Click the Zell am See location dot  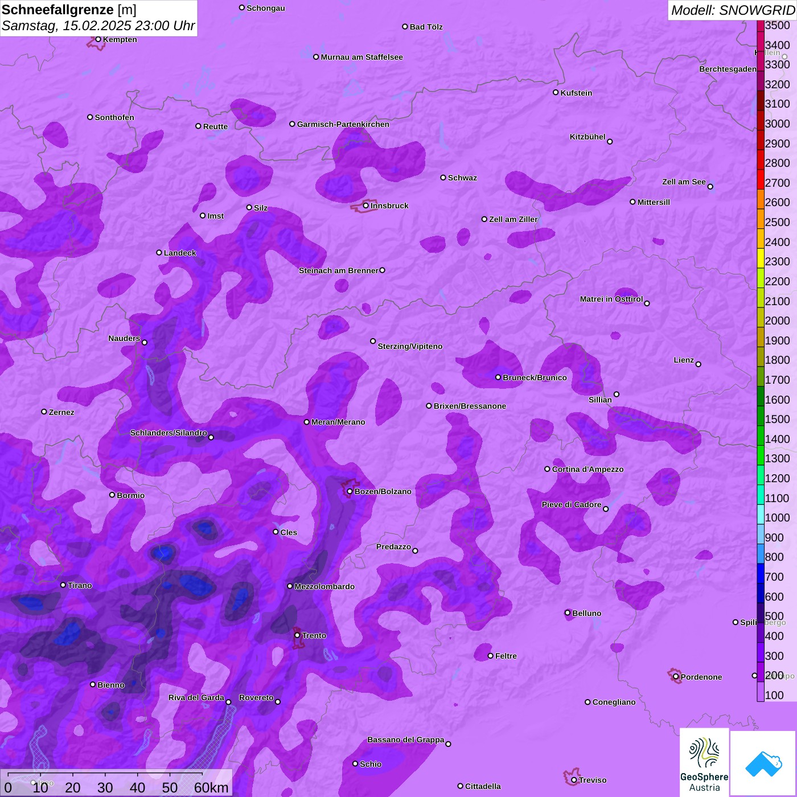[710, 187]
